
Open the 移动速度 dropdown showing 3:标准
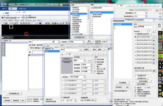point(87,64)
